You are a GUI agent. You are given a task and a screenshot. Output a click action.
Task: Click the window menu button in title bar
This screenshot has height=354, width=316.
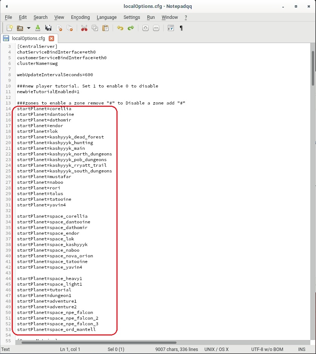[x=7, y=6]
